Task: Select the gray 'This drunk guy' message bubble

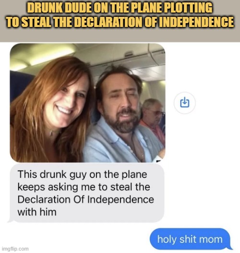Action: [x=87, y=193]
